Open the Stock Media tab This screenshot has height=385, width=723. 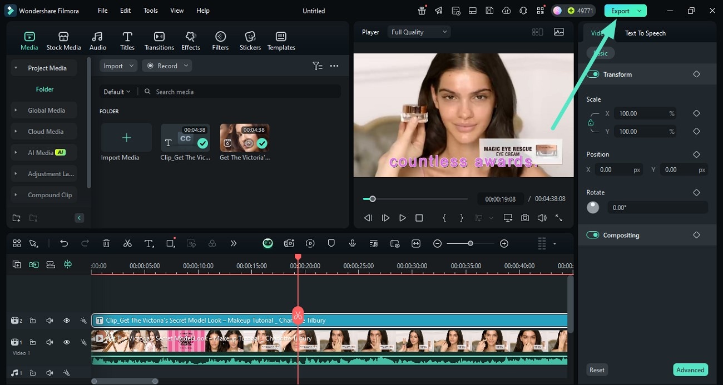tap(63, 41)
